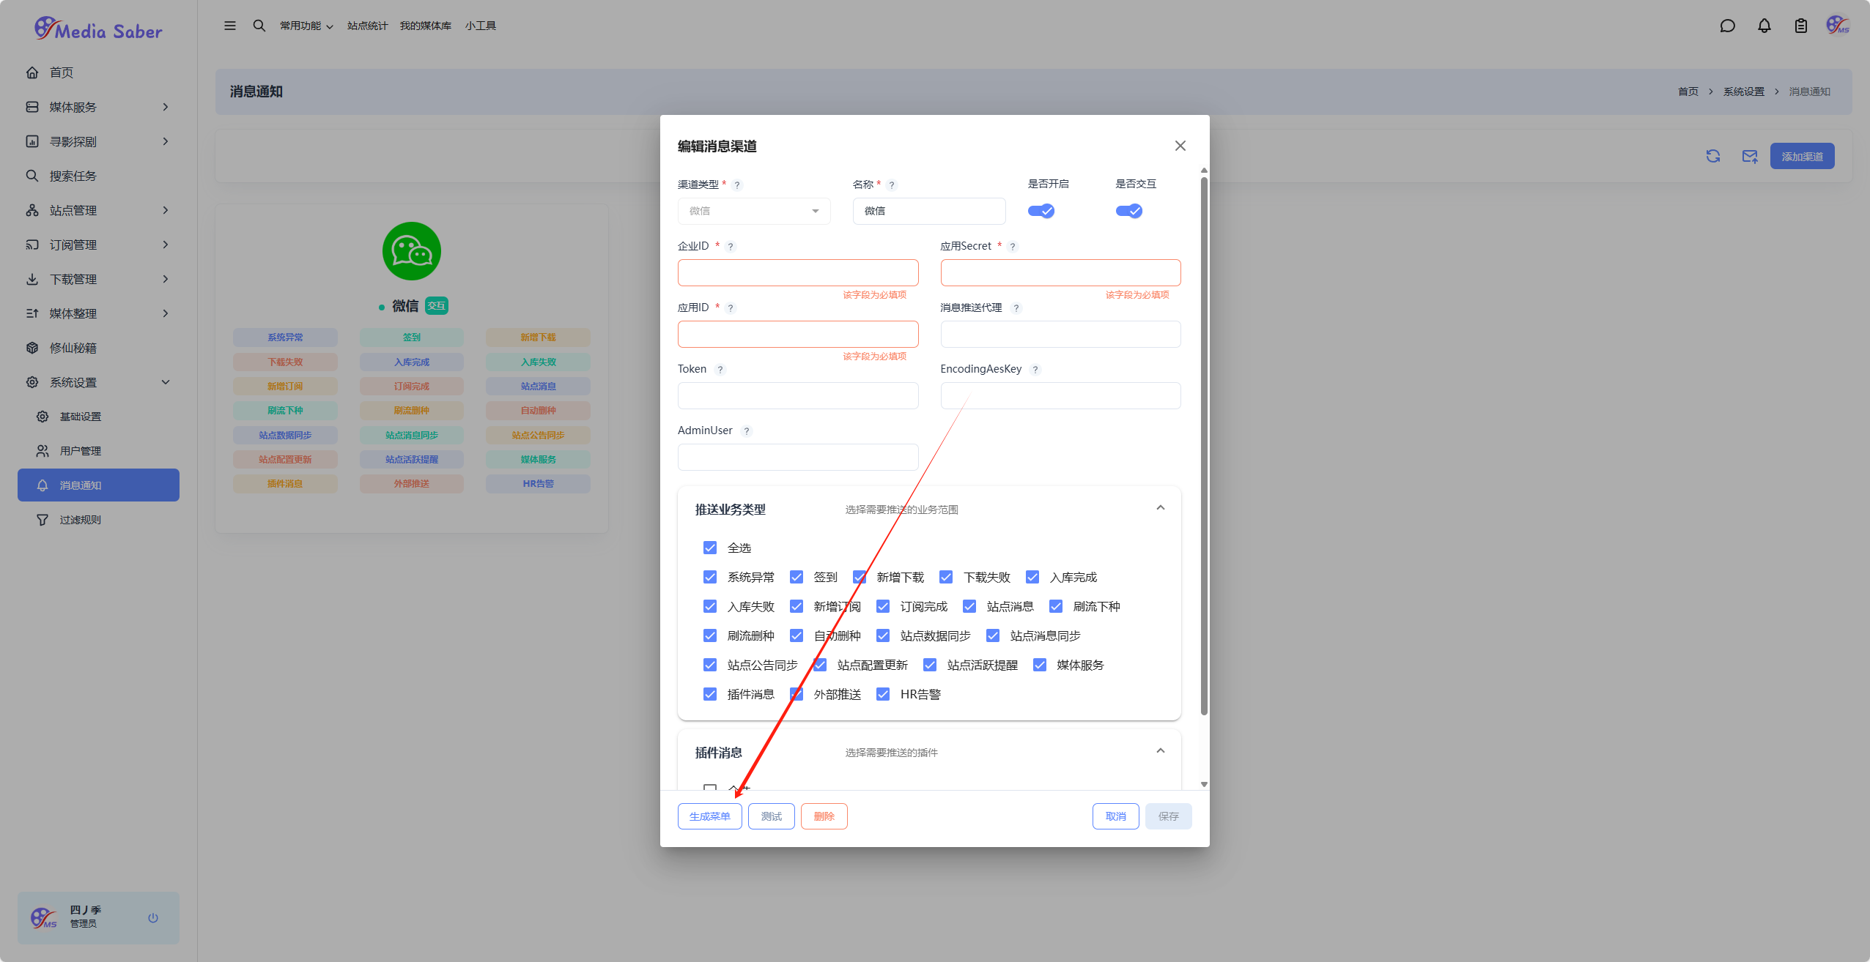Open the clipboard icon in top right

(x=1800, y=26)
